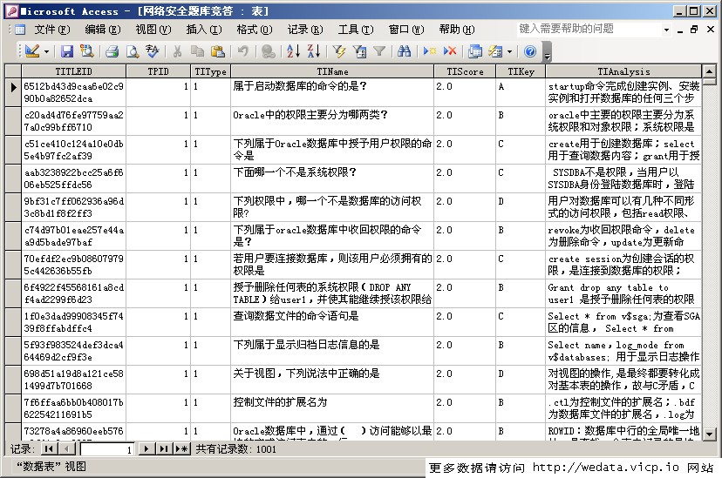Screen dimensions: 722x478
Task: Select the TIAnalysis column header
Action: pos(624,71)
